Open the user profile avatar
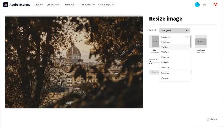Screen dimensions: 223x127 click(x=197, y=5)
